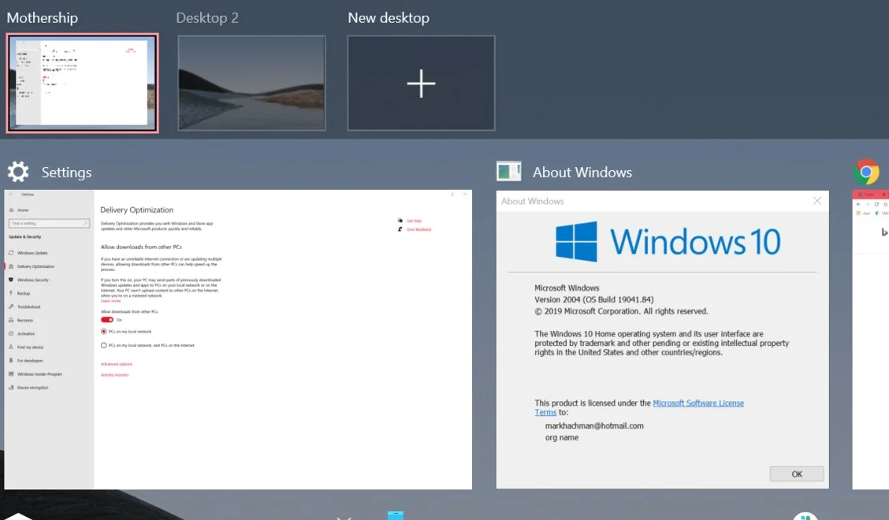Click the Give feedback person icon
The width and height of the screenshot is (889, 520).
(x=400, y=229)
